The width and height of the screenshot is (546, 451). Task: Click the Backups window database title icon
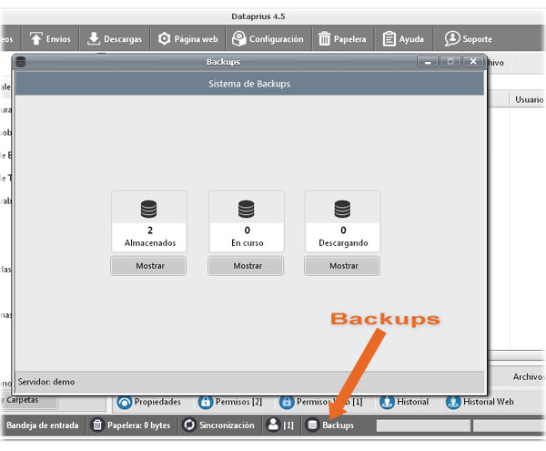coord(21,62)
